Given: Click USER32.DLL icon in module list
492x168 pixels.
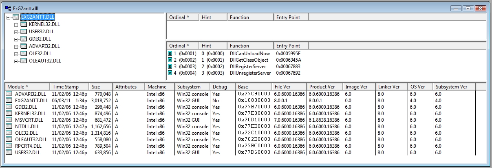Looking at the screenshot, I should pos(9,153).
